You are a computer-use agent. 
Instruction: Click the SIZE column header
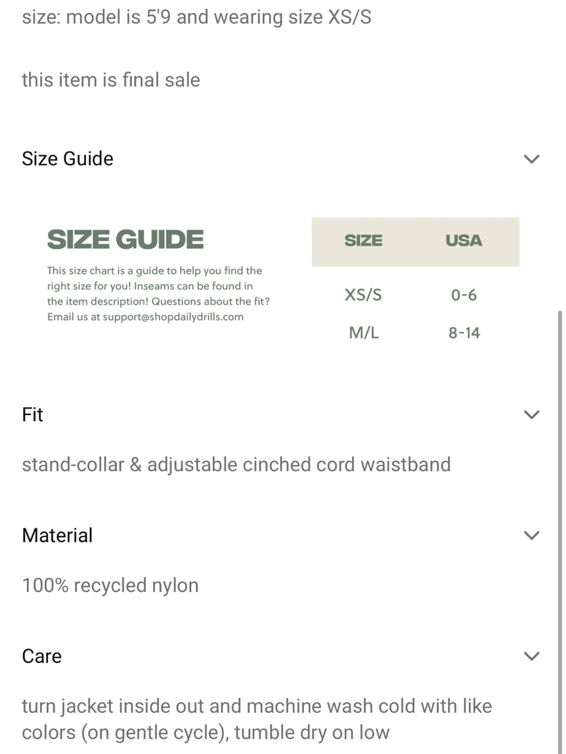click(363, 240)
